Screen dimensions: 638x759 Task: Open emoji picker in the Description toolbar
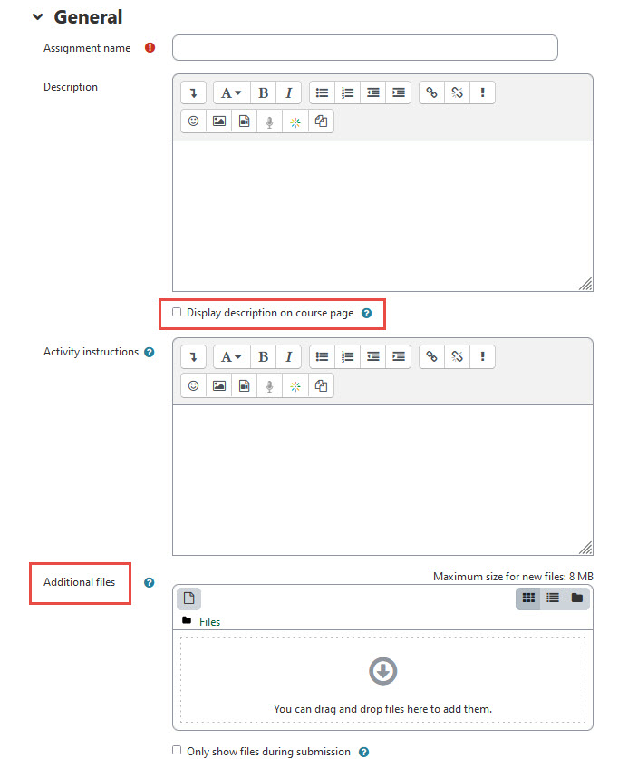point(194,121)
